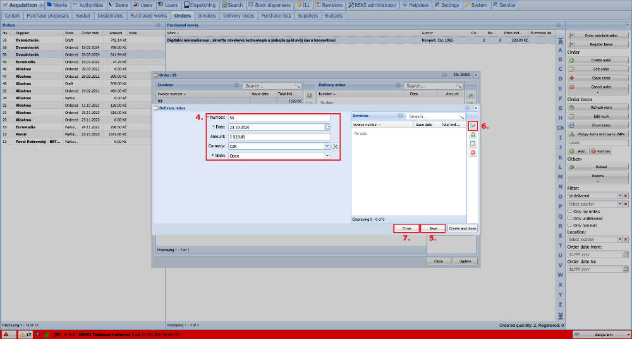
Task: Expand the Currency dropdown
Action: point(327,146)
